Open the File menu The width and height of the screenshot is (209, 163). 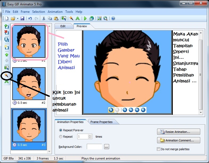(x=8, y=12)
